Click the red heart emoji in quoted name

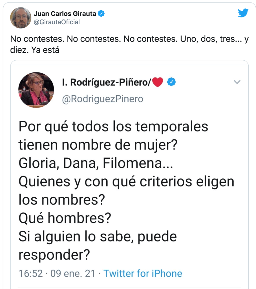pos(158,82)
